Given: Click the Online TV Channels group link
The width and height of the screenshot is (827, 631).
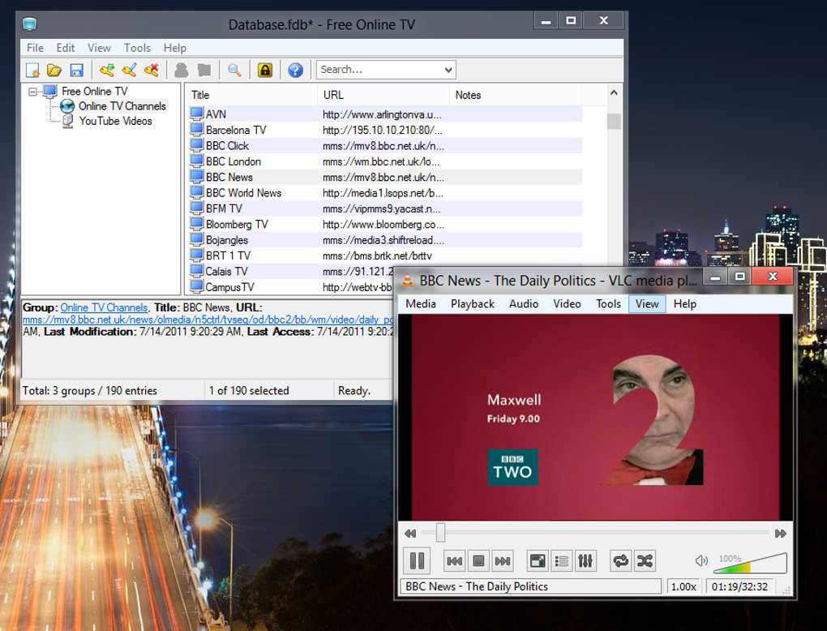Looking at the screenshot, I should pyautogui.click(x=104, y=307).
